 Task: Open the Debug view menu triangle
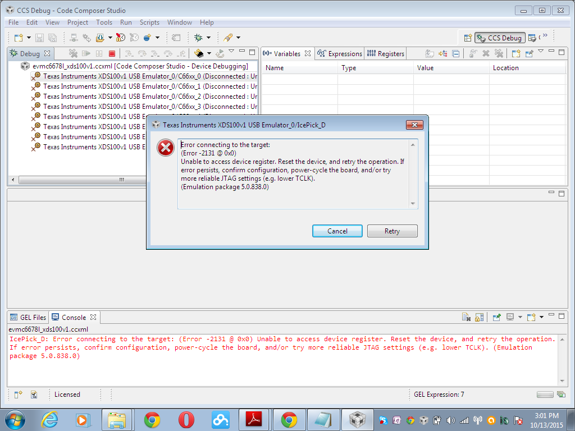point(231,51)
